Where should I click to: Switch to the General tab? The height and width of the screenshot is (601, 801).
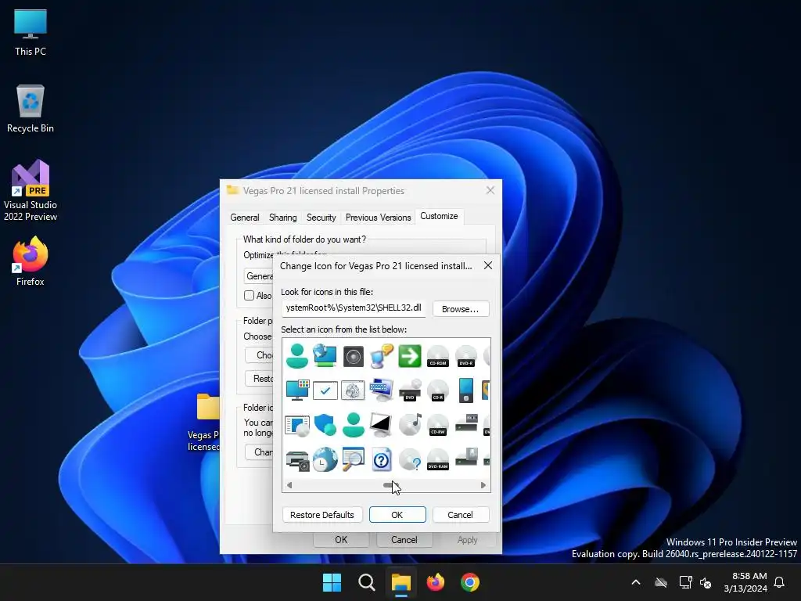pyautogui.click(x=245, y=218)
